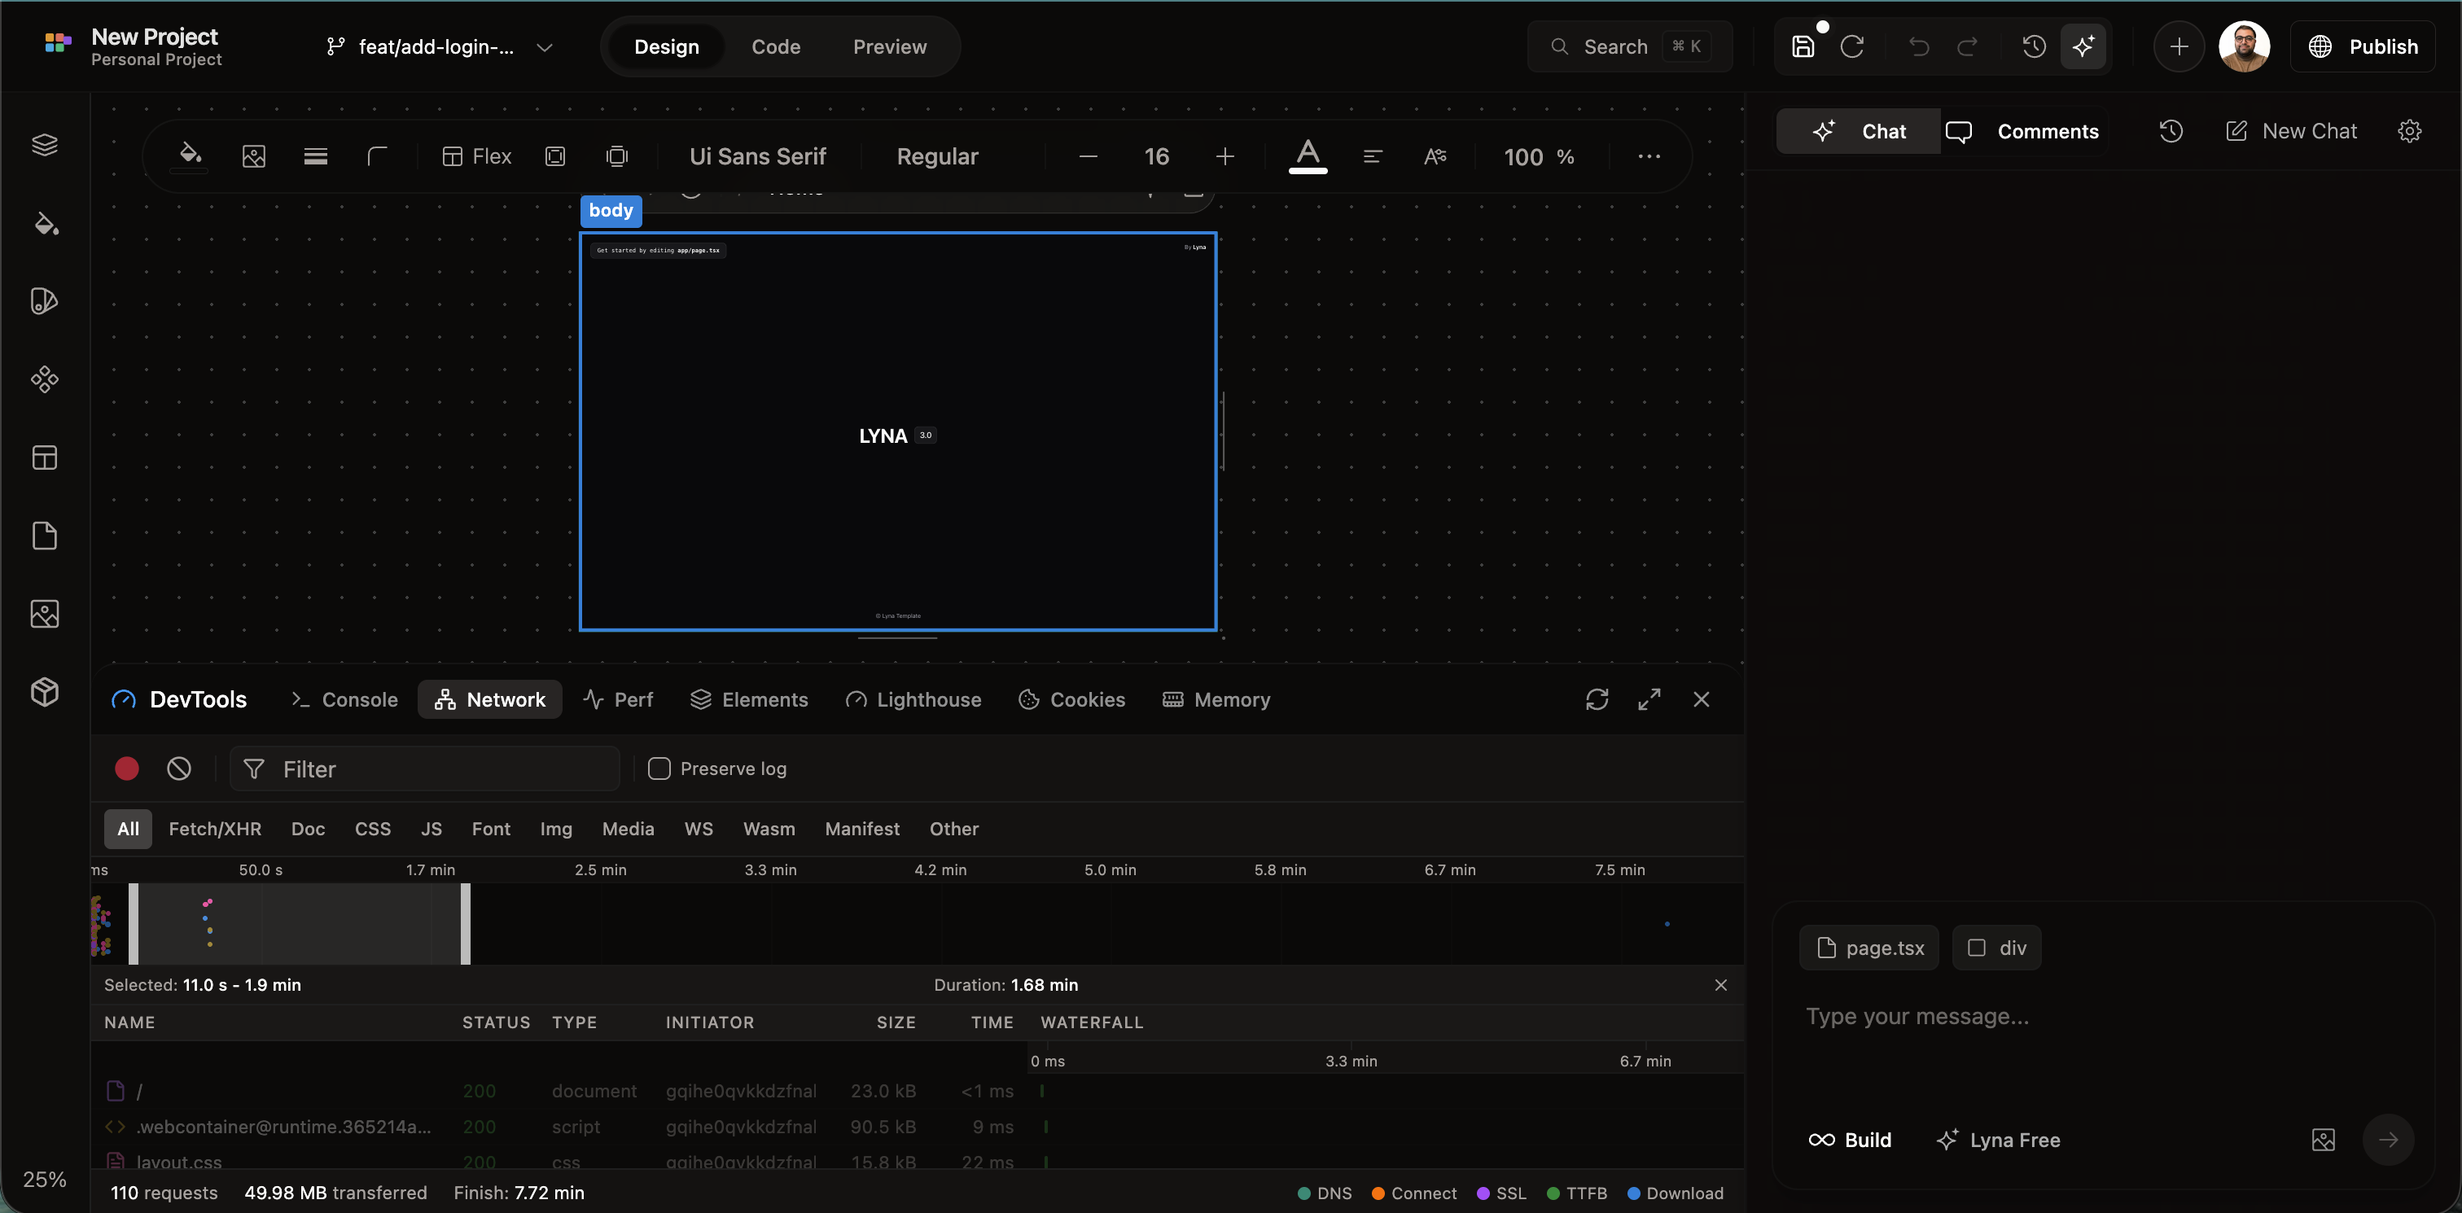The height and width of the screenshot is (1213, 2462).
Task: Open the Layers panel in the left sidebar
Action: click(x=46, y=144)
